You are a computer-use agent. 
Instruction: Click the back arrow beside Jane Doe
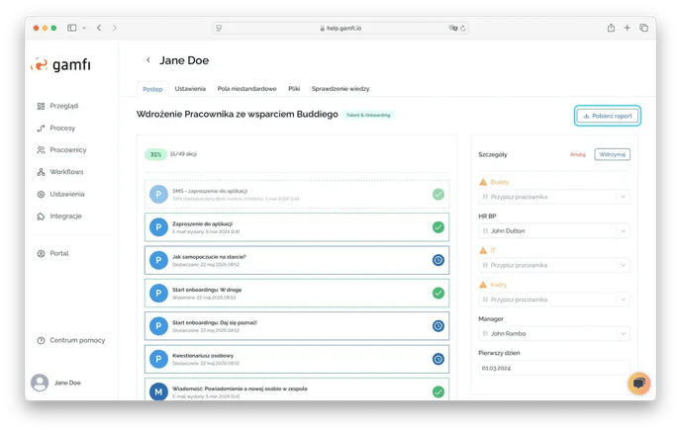[148, 60]
